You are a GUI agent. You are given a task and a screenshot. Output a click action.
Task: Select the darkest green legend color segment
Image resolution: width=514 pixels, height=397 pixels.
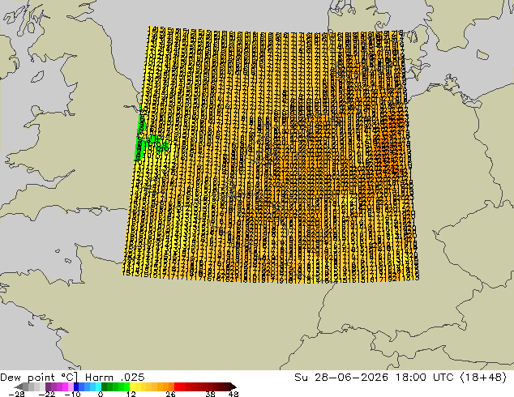[104, 386]
